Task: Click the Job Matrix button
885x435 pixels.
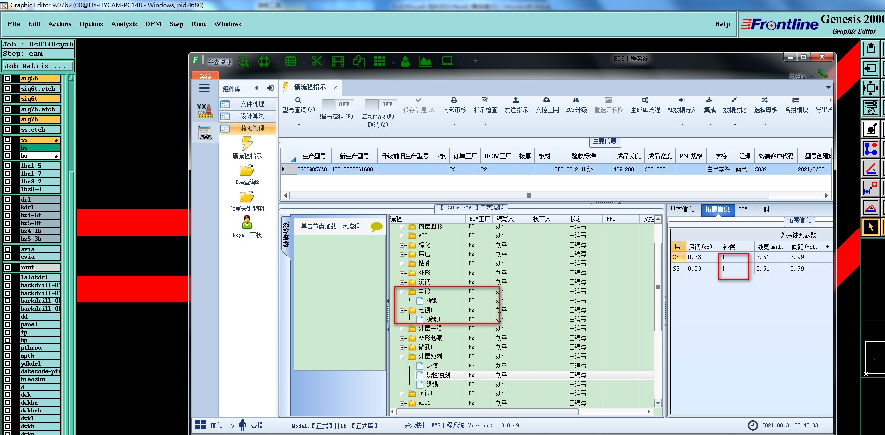Action: pos(38,66)
